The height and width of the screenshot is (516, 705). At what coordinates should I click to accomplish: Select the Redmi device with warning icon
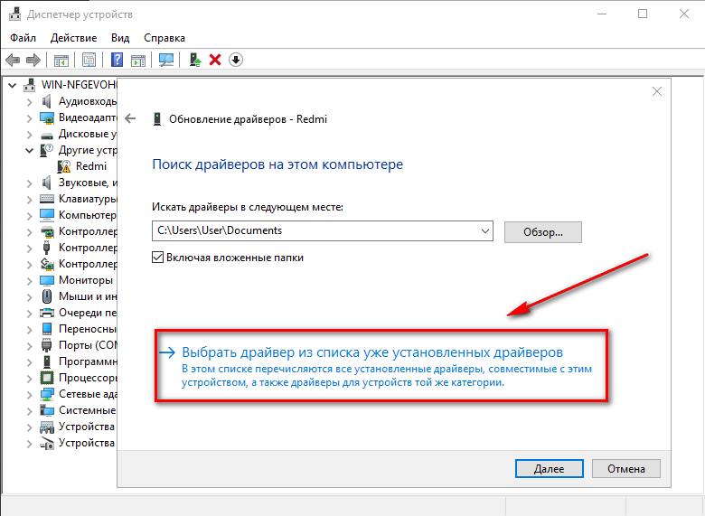[x=91, y=166]
